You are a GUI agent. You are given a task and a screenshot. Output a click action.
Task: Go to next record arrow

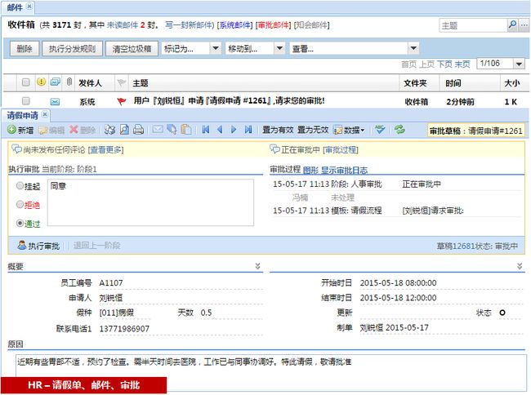coord(234,130)
